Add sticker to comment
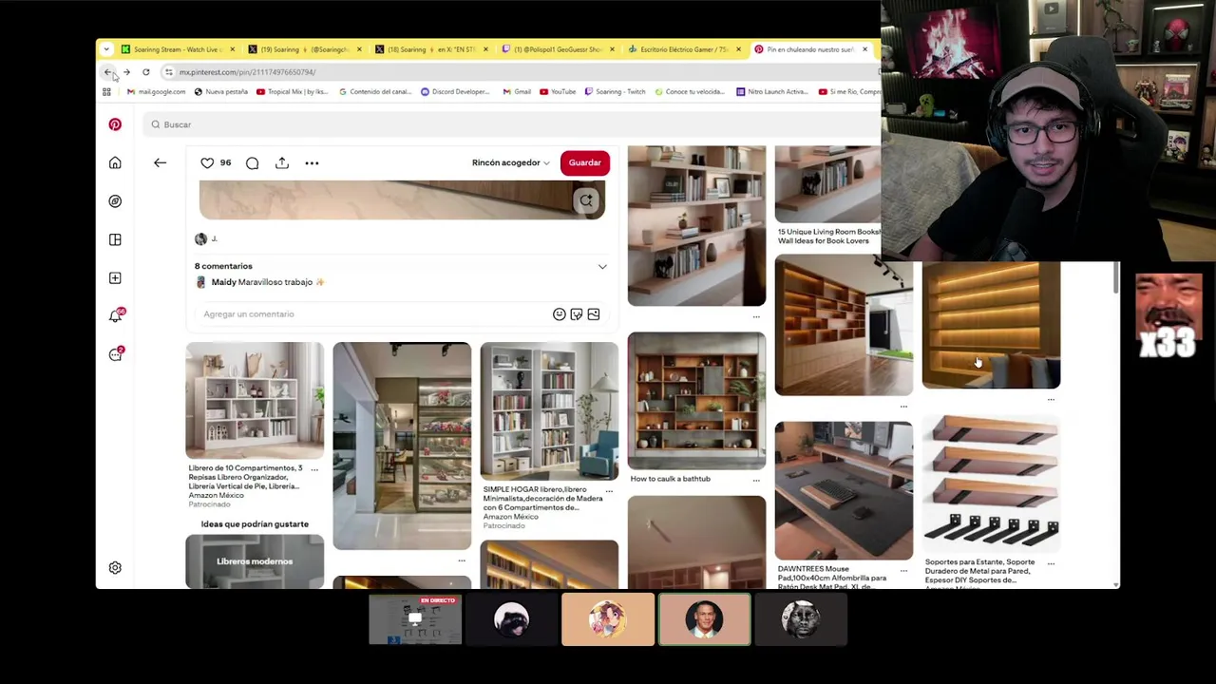 pos(576,314)
